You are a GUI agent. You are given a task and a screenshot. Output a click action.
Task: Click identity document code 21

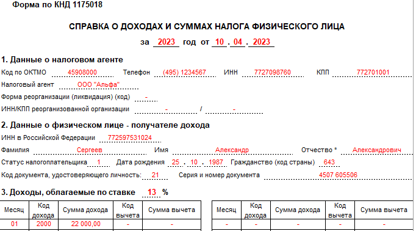[x=155, y=175]
